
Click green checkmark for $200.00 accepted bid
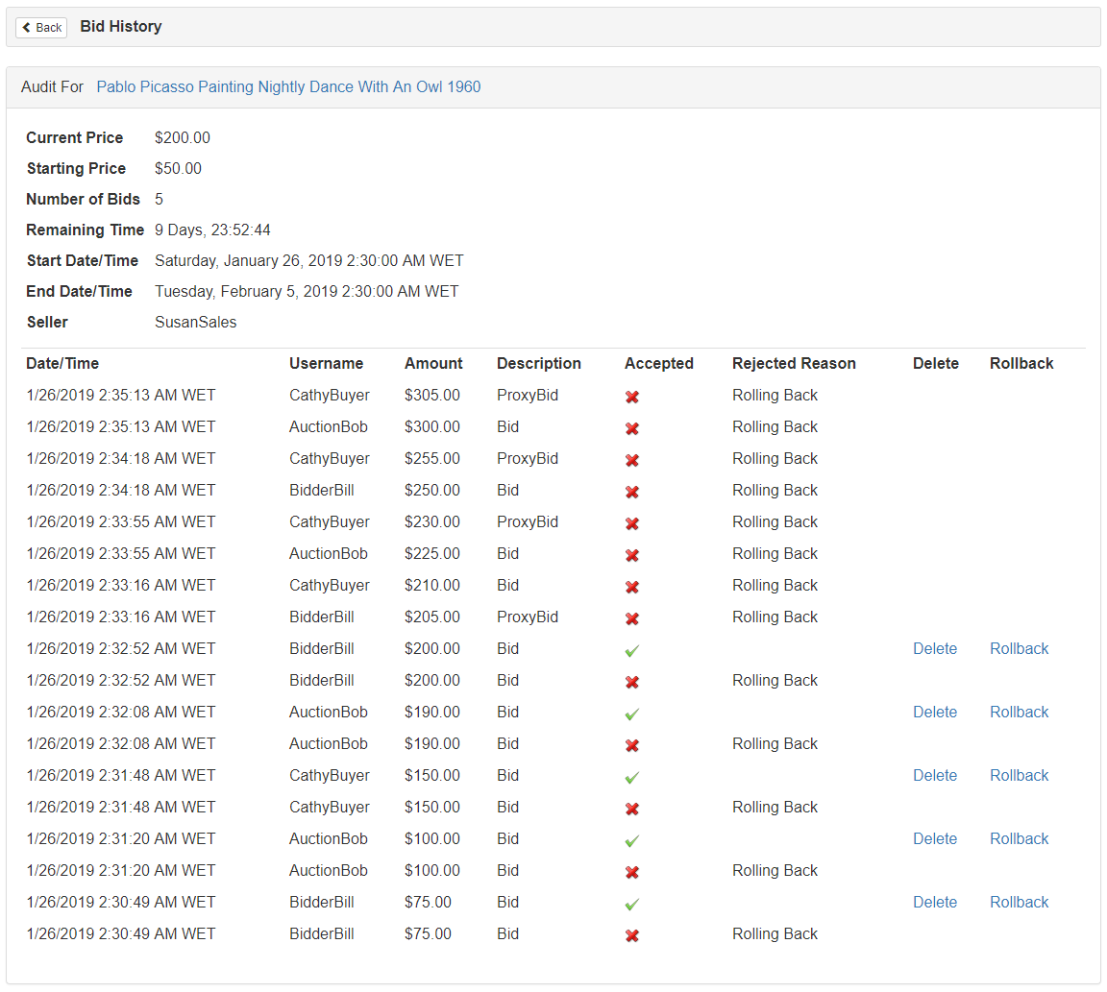point(632,650)
